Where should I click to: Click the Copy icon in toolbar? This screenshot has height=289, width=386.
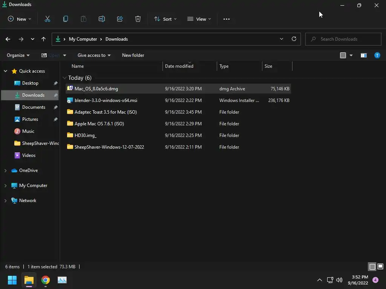click(x=66, y=19)
